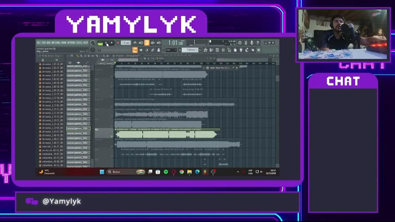
Task: Open File Explorer from the taskbar
Action: pos(189,172)
